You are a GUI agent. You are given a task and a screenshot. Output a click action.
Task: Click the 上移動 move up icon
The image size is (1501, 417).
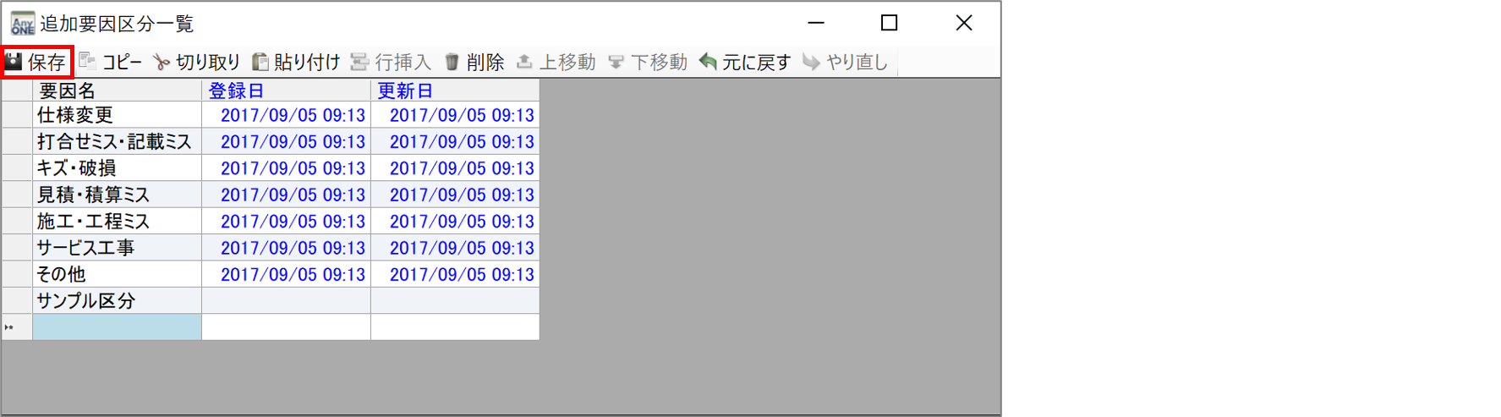[x=524, y=62]
